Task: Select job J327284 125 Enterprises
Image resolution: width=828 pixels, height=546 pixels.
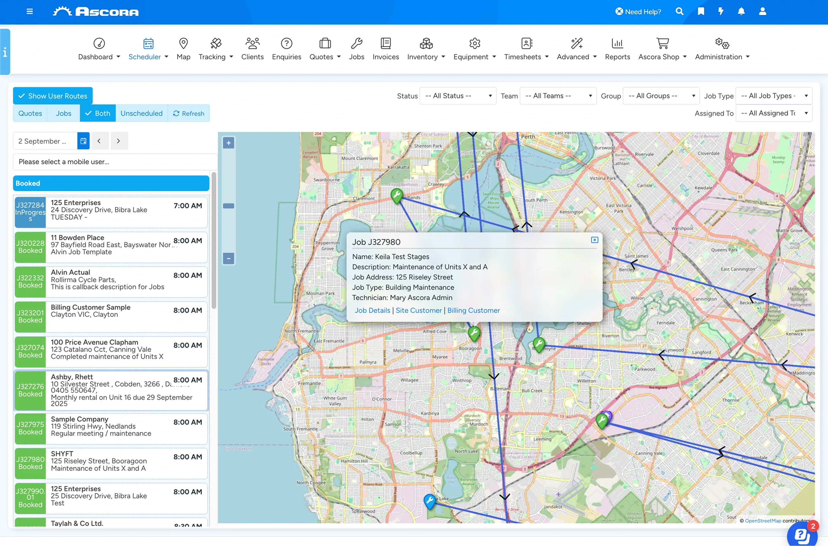Action: [x=111, y=212]
